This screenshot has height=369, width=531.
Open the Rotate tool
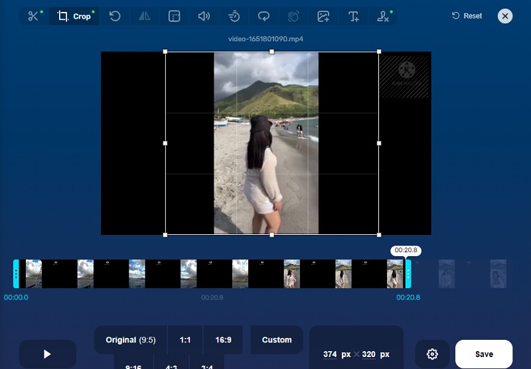(x=115, y=16)
